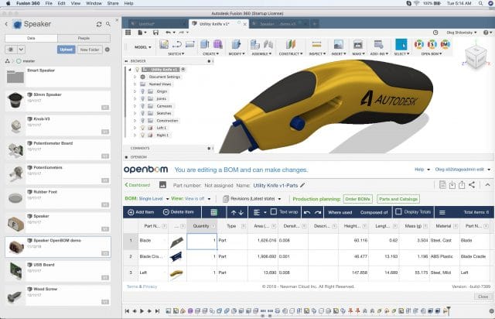Click the blue Upload button
495x319 pixels.
[x=66, y=50]
